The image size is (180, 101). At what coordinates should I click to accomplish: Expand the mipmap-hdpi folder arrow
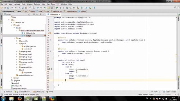(17, 52)
